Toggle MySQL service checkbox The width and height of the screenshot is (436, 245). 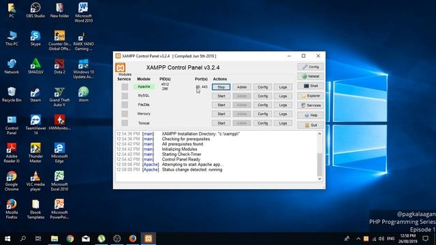125,96
